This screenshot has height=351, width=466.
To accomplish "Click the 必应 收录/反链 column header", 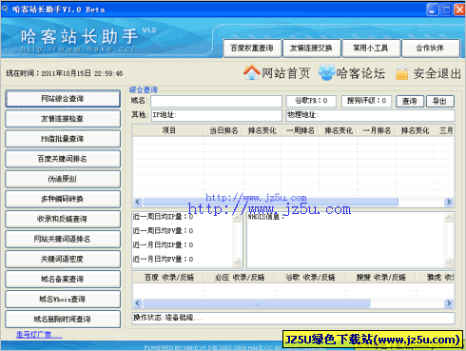I will click(x=240, y=278).
